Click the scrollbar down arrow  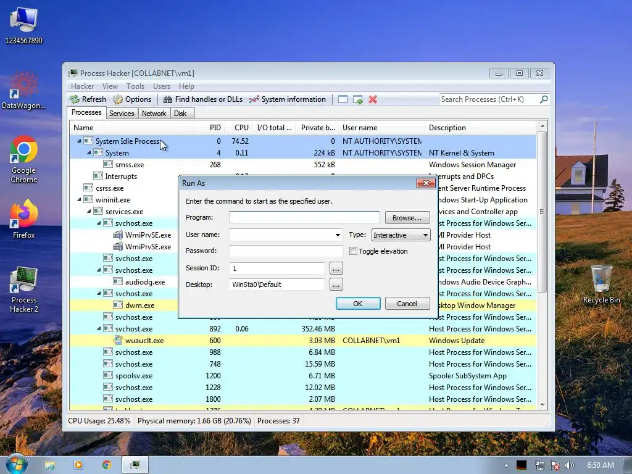[x=542, y=405]
